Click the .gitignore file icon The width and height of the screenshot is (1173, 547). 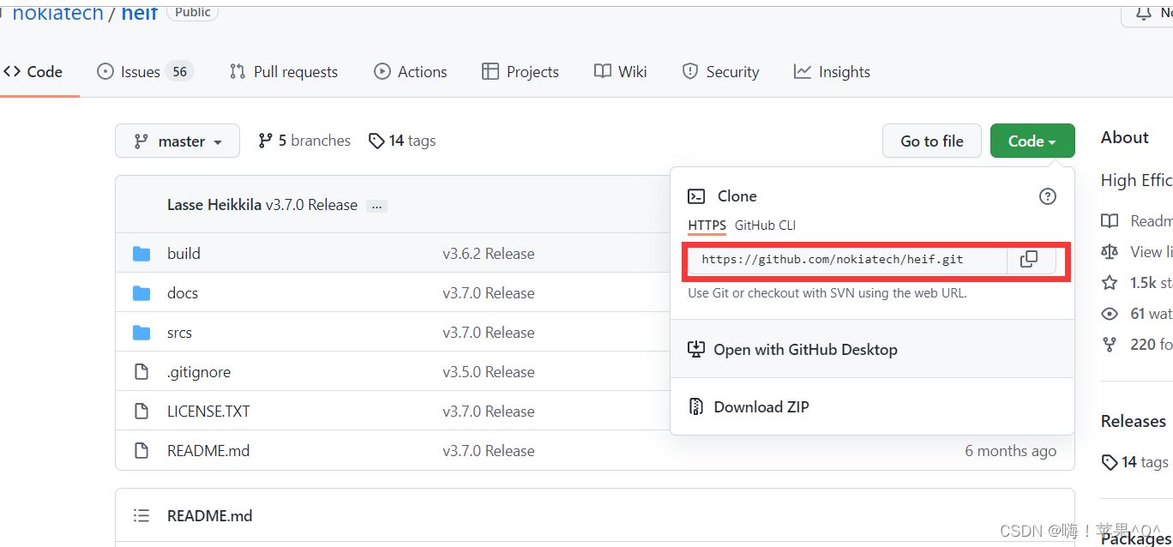coord(141,372)
